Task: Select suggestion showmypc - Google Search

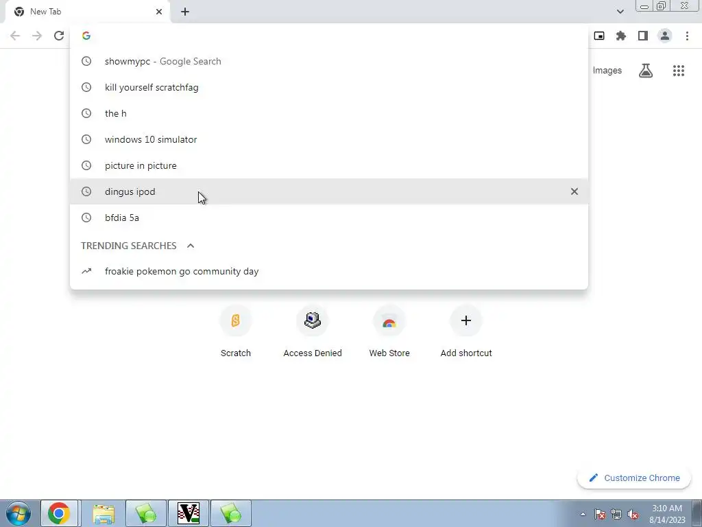Action: click(329, 61)
